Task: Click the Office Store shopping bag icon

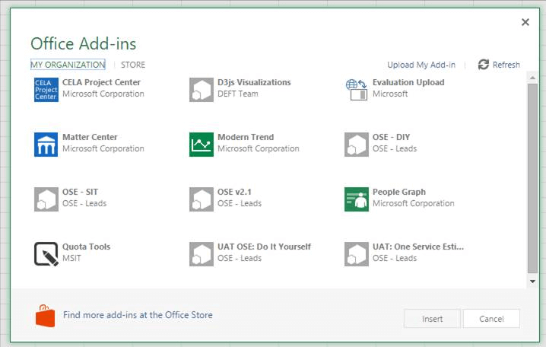Action: (46, 315)
